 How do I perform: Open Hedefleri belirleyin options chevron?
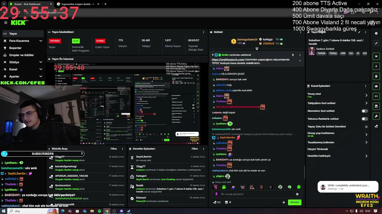[x=366, y=156]
